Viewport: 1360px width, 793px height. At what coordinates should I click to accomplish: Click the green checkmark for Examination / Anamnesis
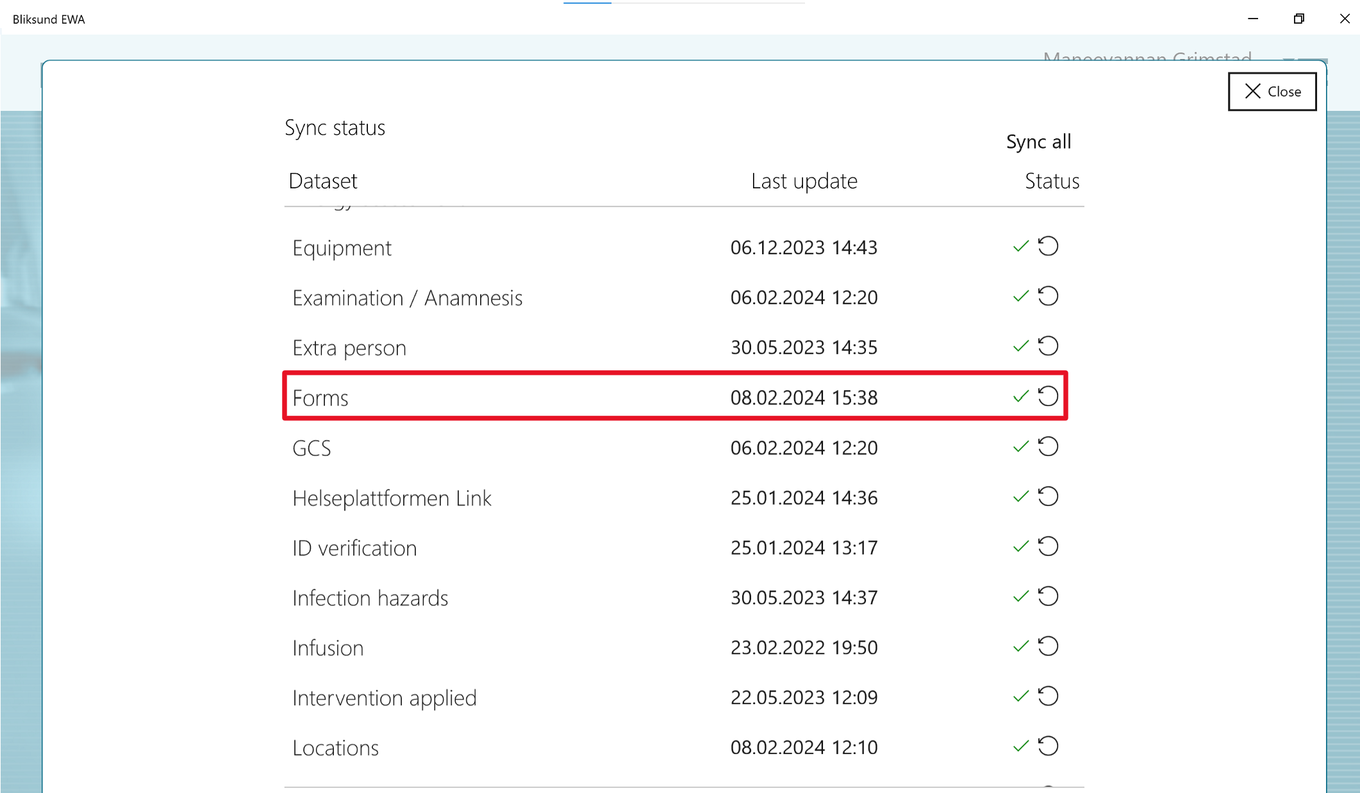[1021, 297]
